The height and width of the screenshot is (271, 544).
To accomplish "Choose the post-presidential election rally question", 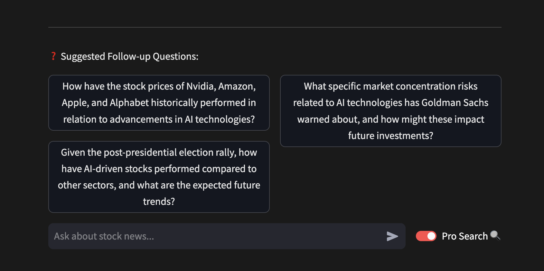I will (159, 177).
